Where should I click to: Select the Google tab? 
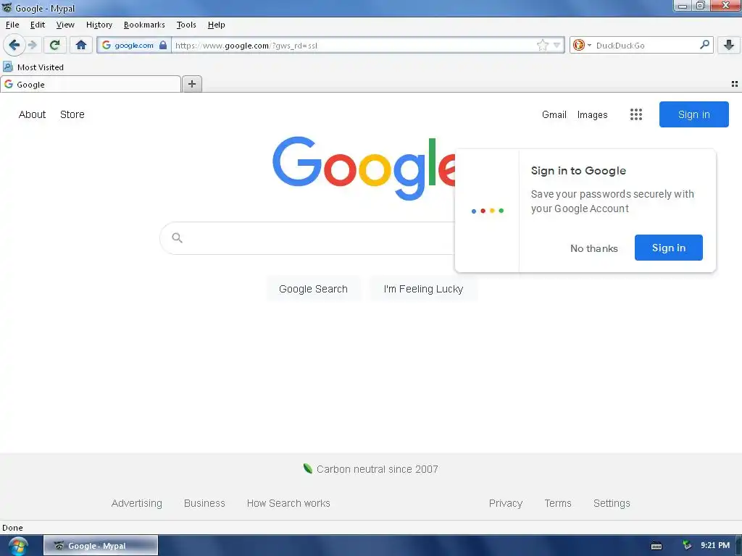click(x=91, y=84)
